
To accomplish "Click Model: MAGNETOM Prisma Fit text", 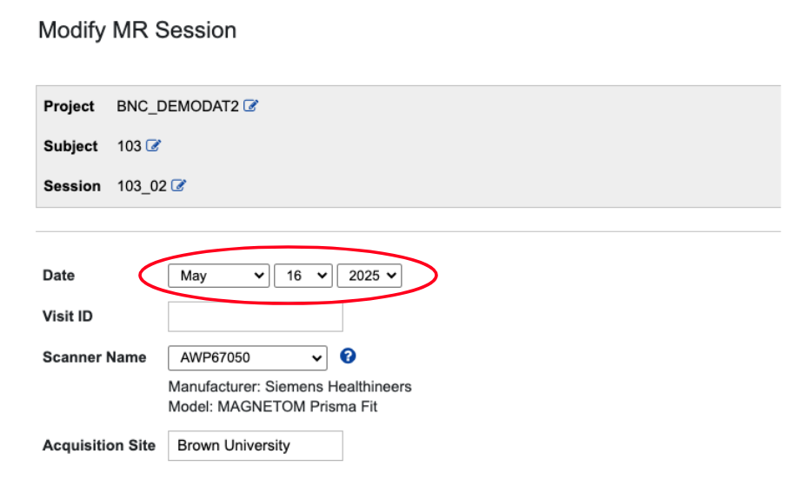I will coord(273,407).
